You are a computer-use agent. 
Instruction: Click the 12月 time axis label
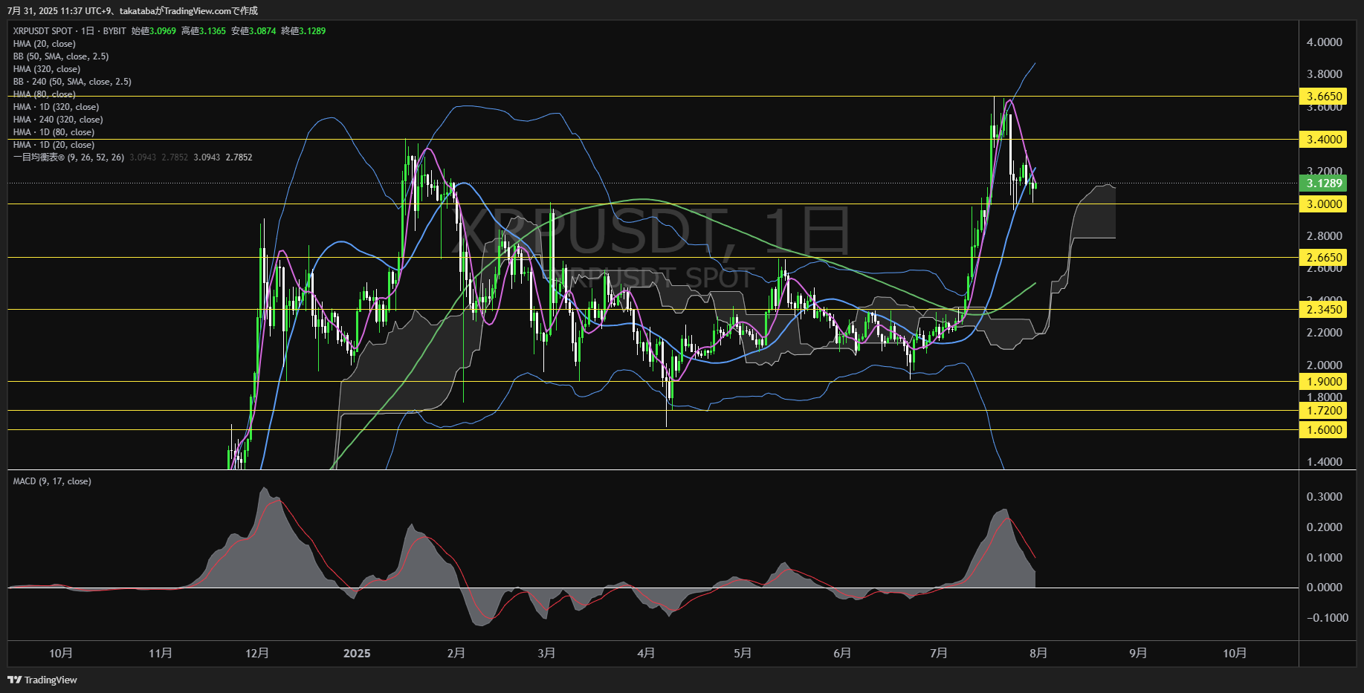(x=257, y=653)
